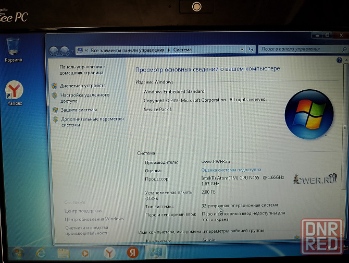Click the shield icon beside Диспетчер устройств
This screenshot has width=349, height=263.
point(54,86)
